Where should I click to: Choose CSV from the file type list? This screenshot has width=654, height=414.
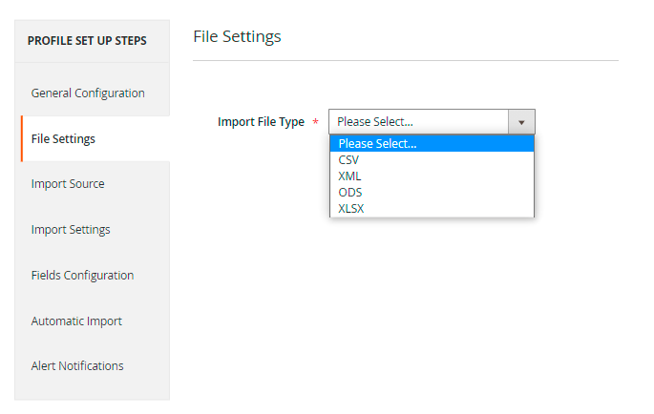click(348, 160)
